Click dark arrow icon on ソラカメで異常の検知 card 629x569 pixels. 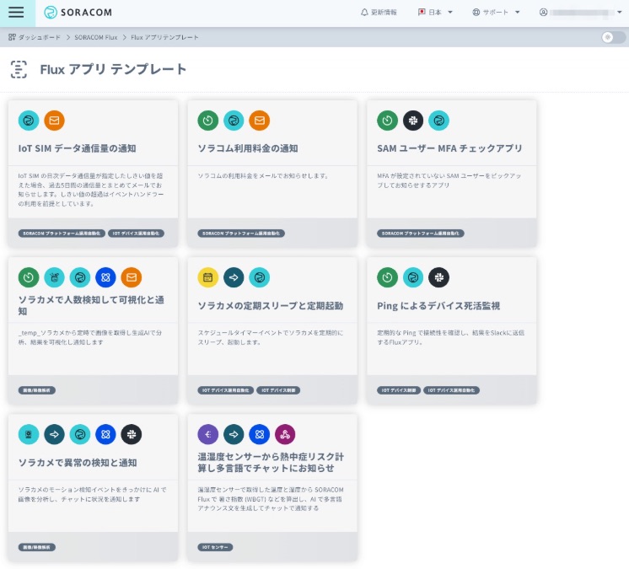click(54, 434)
